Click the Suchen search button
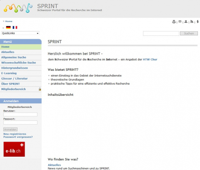Screen dimensions: 200x170 pos(189,33)
